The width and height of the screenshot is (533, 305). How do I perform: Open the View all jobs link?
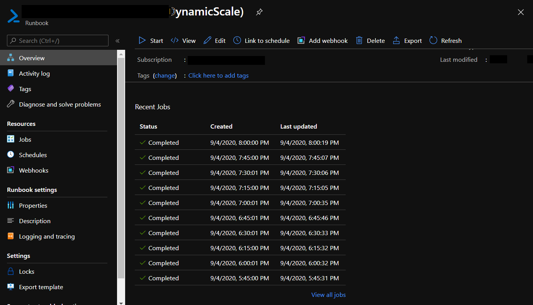(328, 295)
